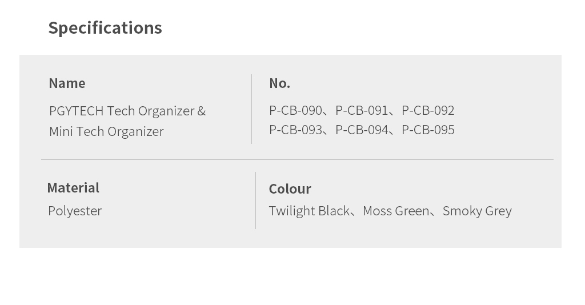Select product number P-CB-091

tap(362, 110)
